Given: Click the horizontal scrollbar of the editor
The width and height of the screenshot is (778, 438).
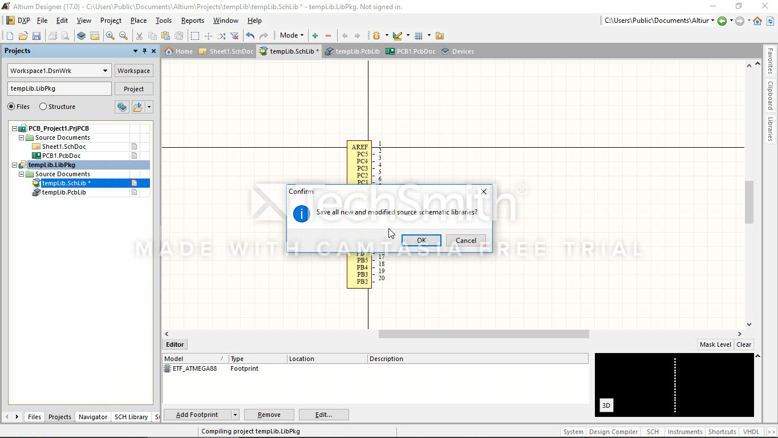Looking at the screenshot, I should click(484, 334).
